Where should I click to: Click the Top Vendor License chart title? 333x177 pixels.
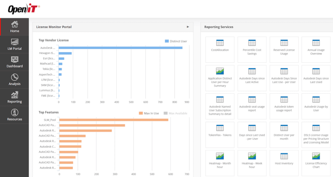[54, 40]
